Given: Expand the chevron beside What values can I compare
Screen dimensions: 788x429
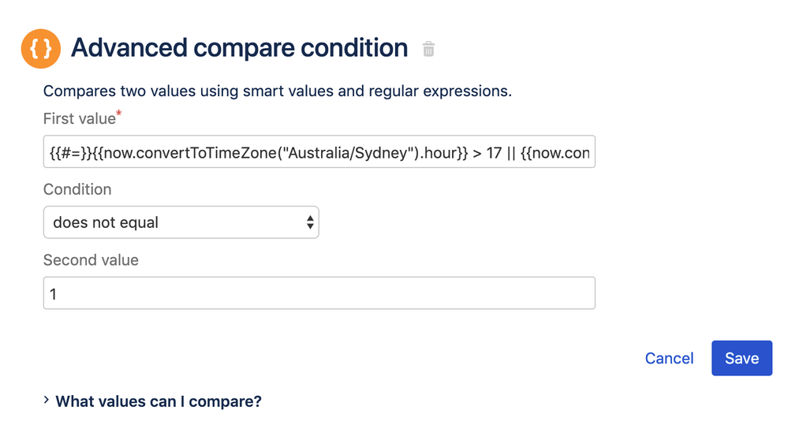Looking at the screenshot, I should [47, 401].
